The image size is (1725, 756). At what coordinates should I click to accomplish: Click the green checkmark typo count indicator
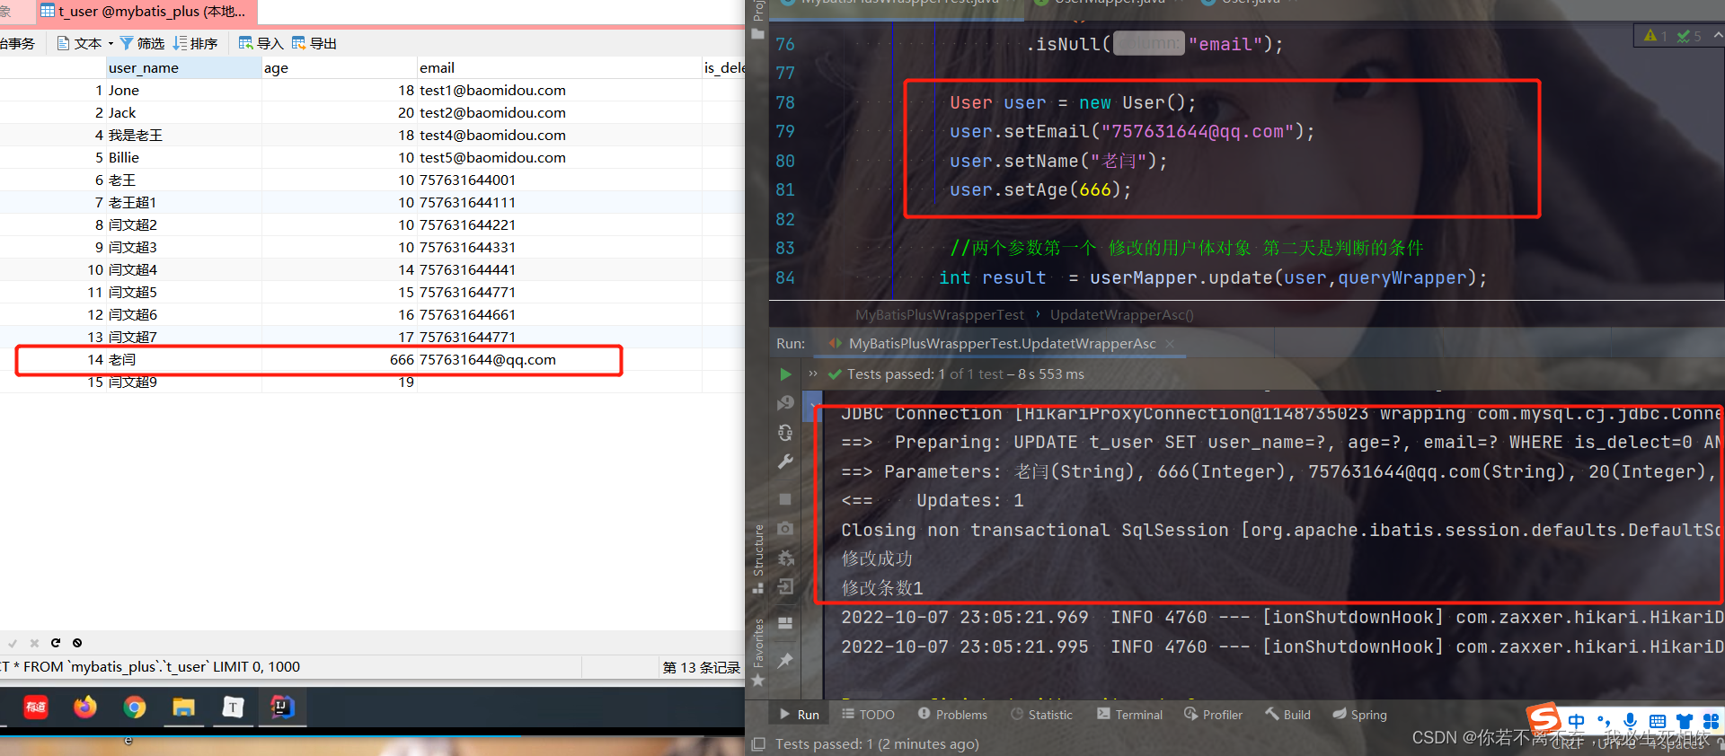point(1689,36)
